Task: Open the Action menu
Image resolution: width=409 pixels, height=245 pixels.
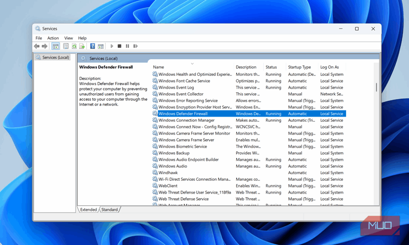Action: tap(53, 38)
